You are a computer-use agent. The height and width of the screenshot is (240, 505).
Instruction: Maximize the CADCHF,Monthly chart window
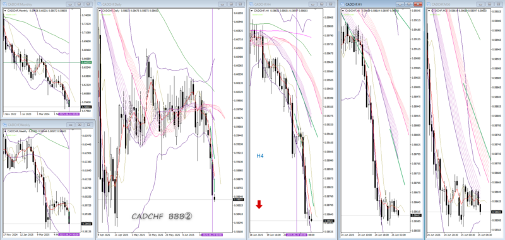click(79, 4)
